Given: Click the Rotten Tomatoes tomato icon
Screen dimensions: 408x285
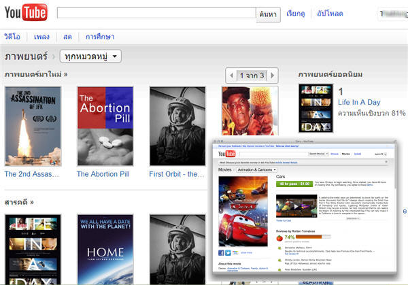Looking at the screenshot, I should point(279,238).
